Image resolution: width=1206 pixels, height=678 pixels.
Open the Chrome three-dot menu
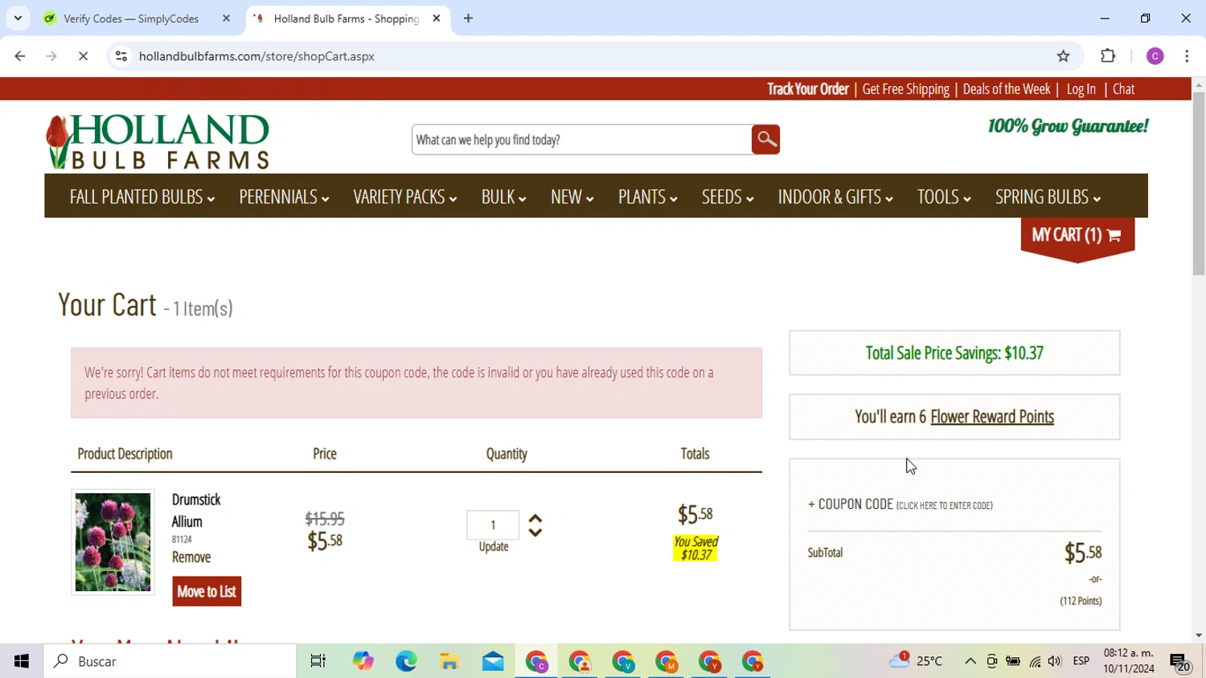[1187, 56]
